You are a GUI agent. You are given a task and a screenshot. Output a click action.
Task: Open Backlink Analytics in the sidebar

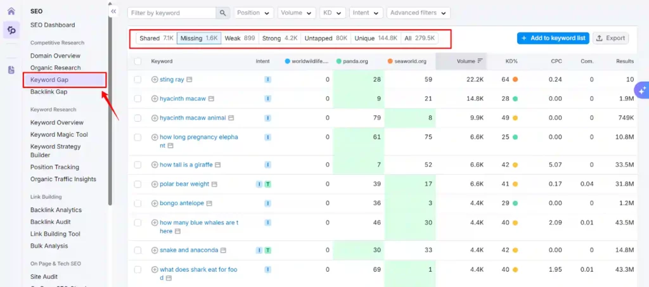click(56, 210)
